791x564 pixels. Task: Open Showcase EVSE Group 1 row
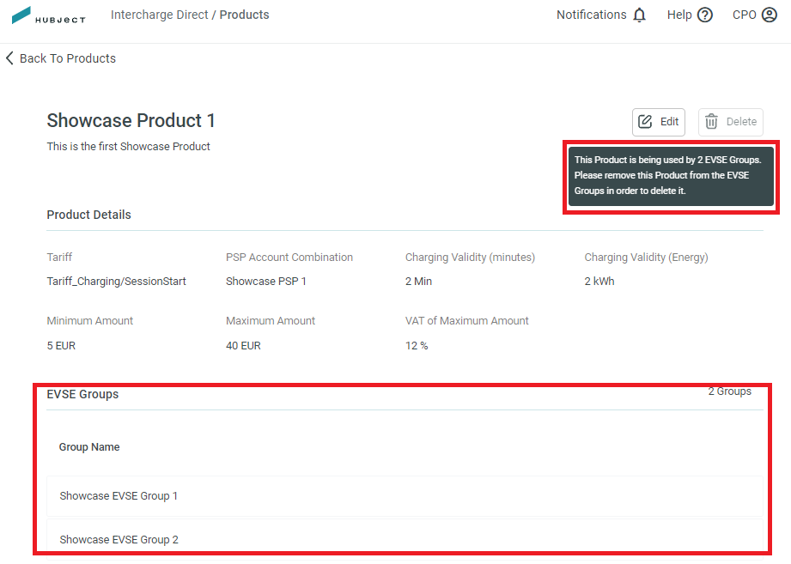pyautogui.click(x=405, y=496)
